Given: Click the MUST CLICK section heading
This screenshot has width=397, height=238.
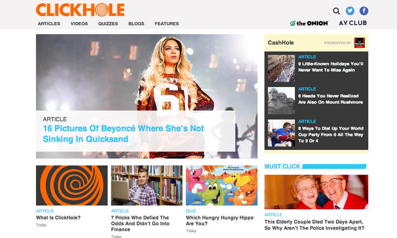Looking at the screenshot, I should coord(283,166).
